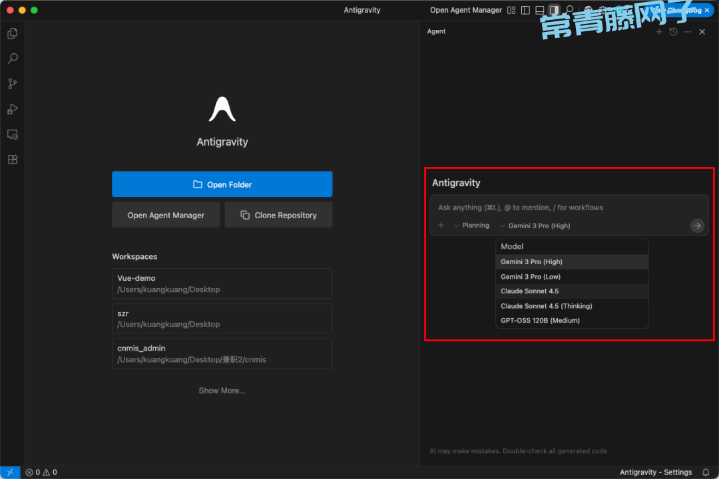Open agent conversation history icon
719x479 pixels.
point(673,32)
